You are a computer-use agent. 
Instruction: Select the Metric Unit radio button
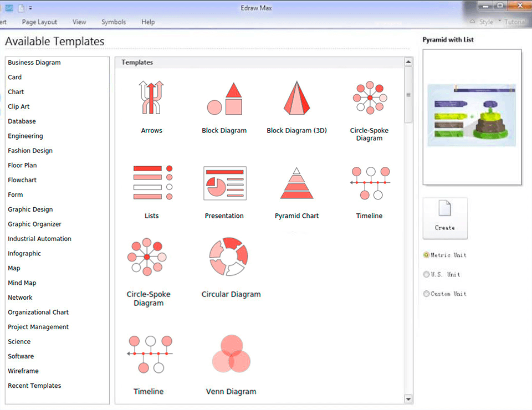click(x=426, y=255)
